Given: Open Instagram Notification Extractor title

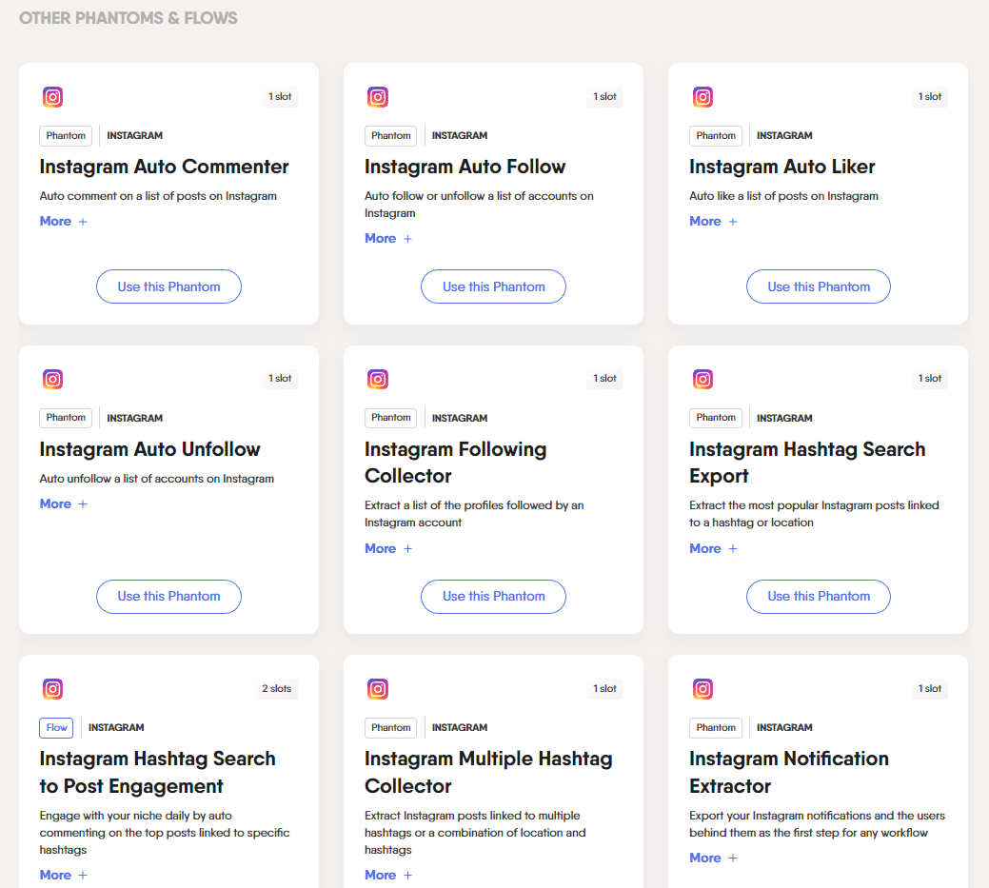Looking at the screenshot, I should [789, 772].
